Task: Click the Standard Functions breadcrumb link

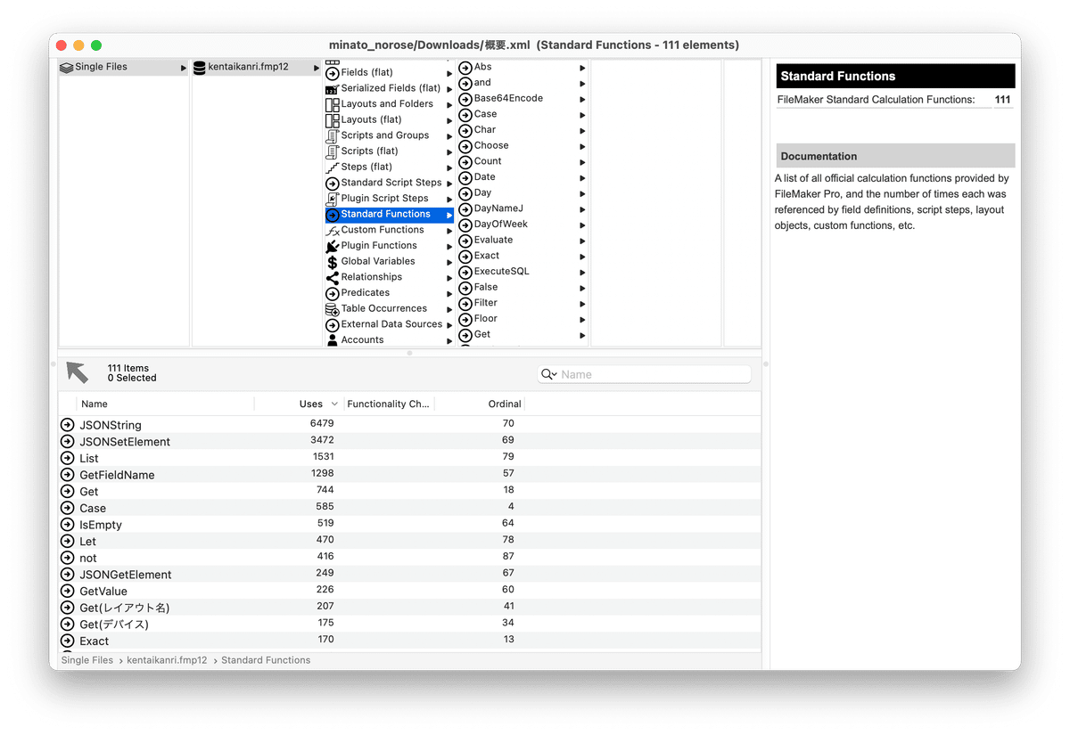Action: (x=265, y=659)
